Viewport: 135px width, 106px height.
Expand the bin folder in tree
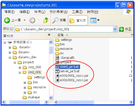coord(25,83)
